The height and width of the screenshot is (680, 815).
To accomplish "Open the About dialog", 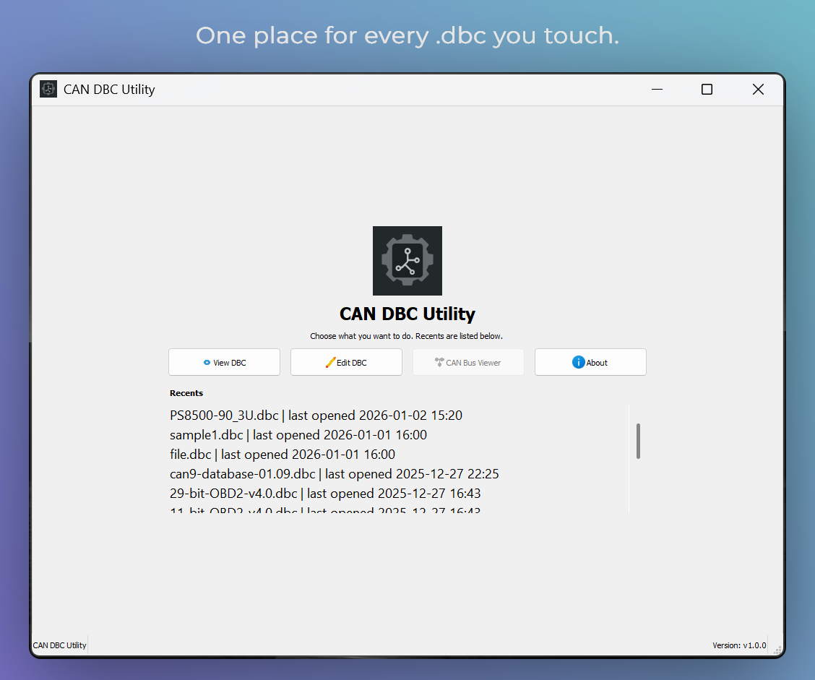I will click(x=590, y=362).
